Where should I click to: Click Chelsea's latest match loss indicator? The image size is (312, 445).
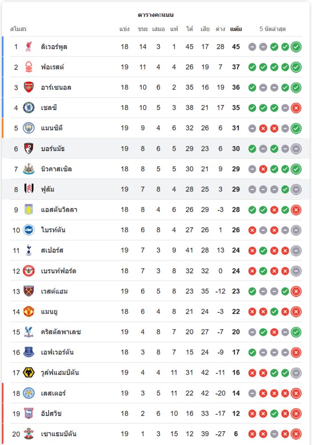tap(296, 108)
